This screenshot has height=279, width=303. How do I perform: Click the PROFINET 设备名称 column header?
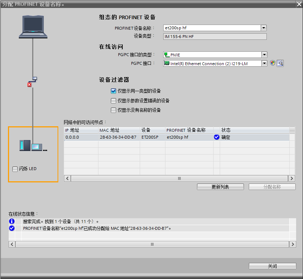tap(189, 130)
